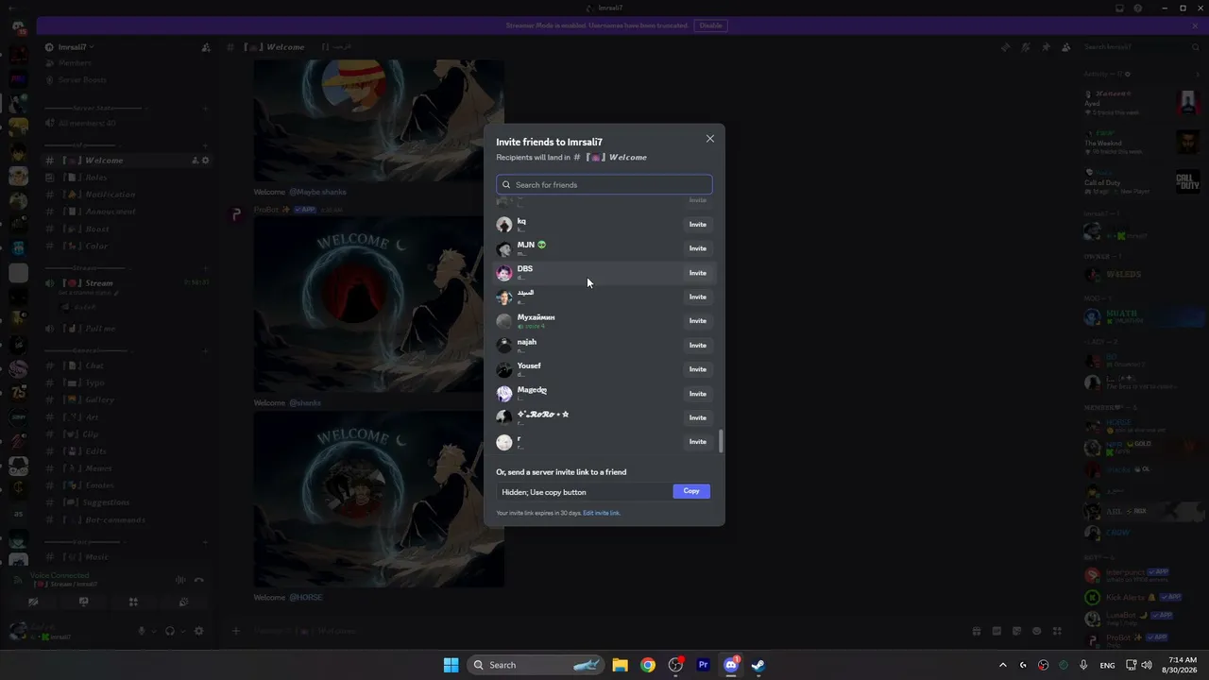The width and height of the screenshot is (1209, 680).
Task: Open the GIF picker
Action: tap(996, 631)
